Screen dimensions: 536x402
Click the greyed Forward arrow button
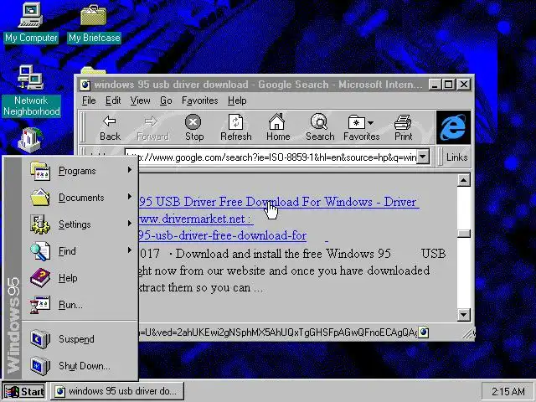(152, 128)
